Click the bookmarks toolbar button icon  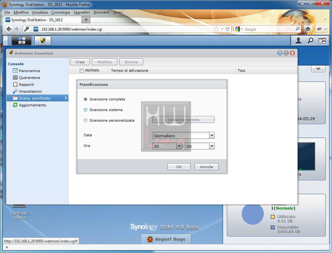click(x=320, y=29)
